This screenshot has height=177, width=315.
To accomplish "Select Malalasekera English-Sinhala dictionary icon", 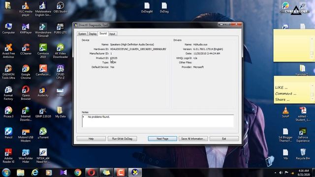I will (43, 9).
